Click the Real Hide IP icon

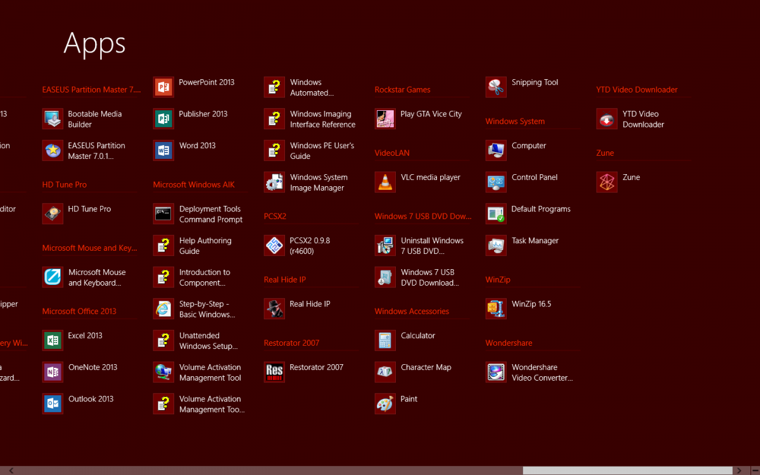tap(274, 309)
